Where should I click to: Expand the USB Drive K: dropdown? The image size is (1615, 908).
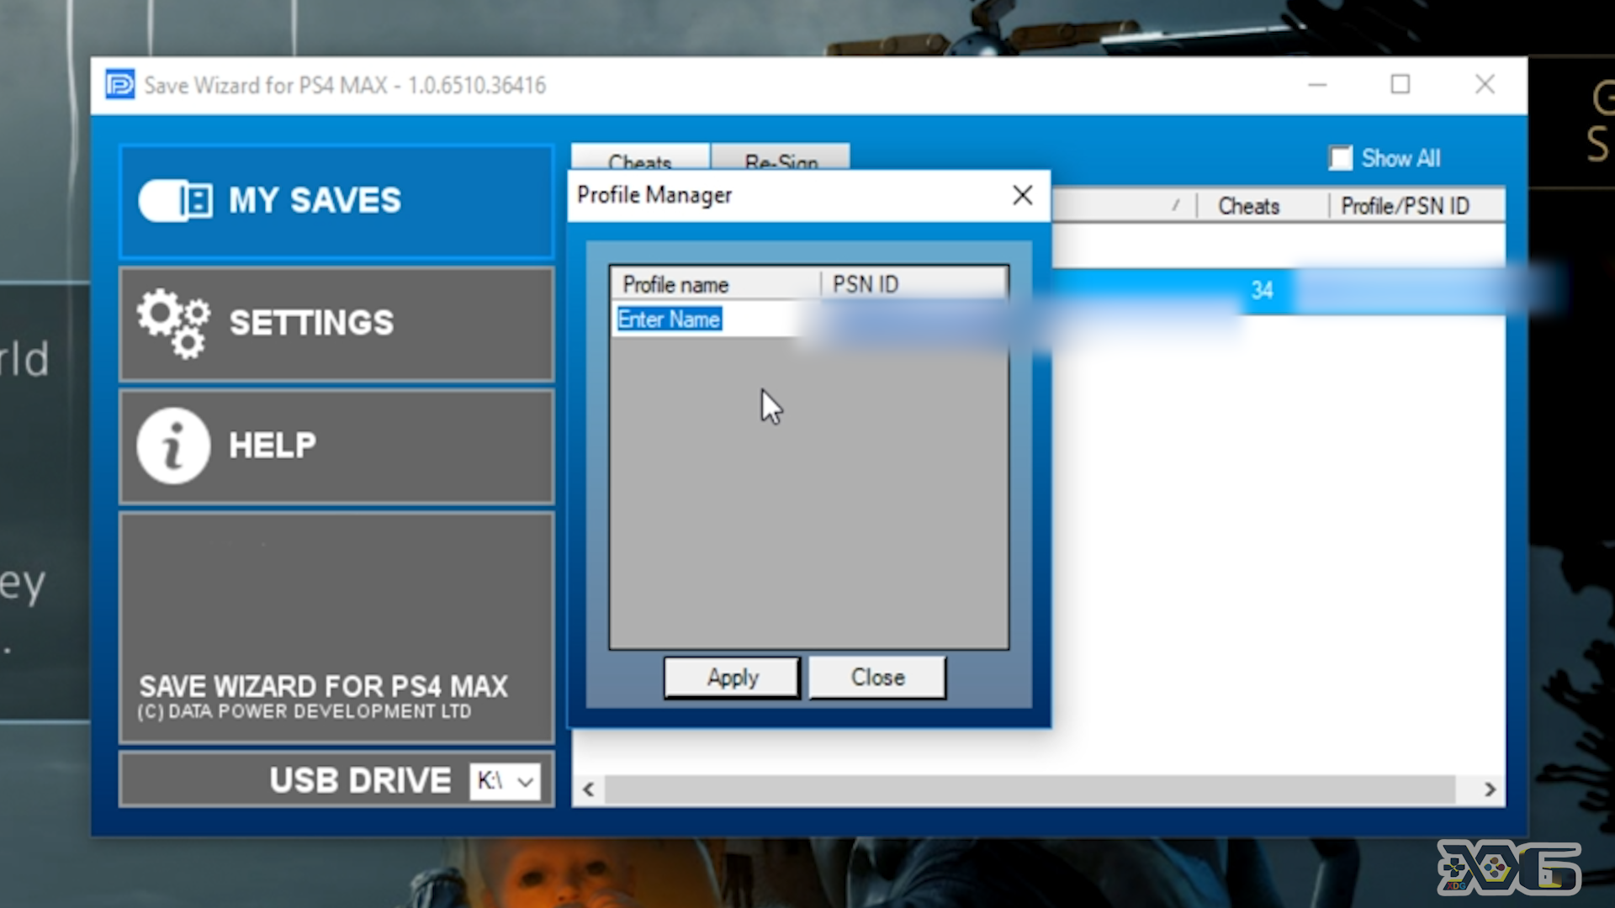[526, 780]
